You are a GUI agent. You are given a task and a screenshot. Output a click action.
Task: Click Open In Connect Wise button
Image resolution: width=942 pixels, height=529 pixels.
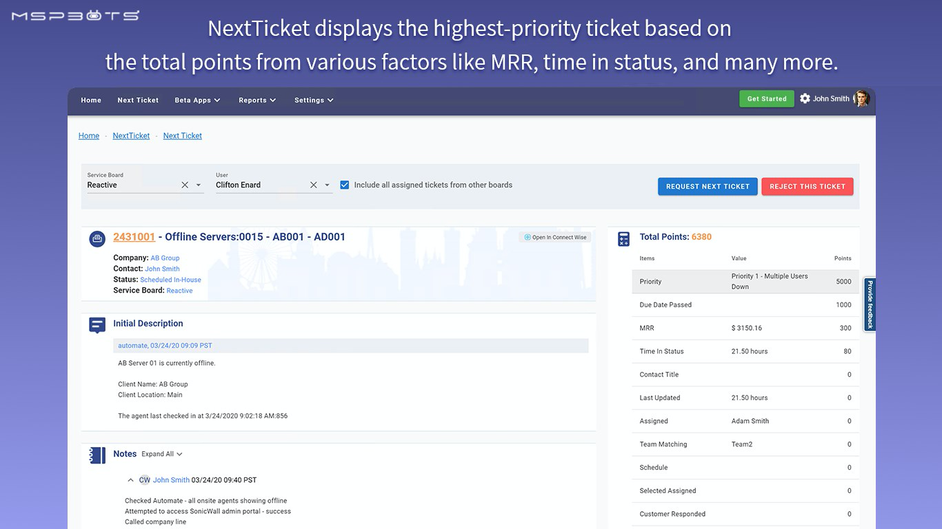(x=555, y=238)
